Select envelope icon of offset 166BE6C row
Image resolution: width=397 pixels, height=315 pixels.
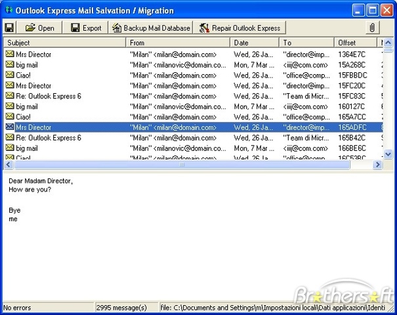10,148
